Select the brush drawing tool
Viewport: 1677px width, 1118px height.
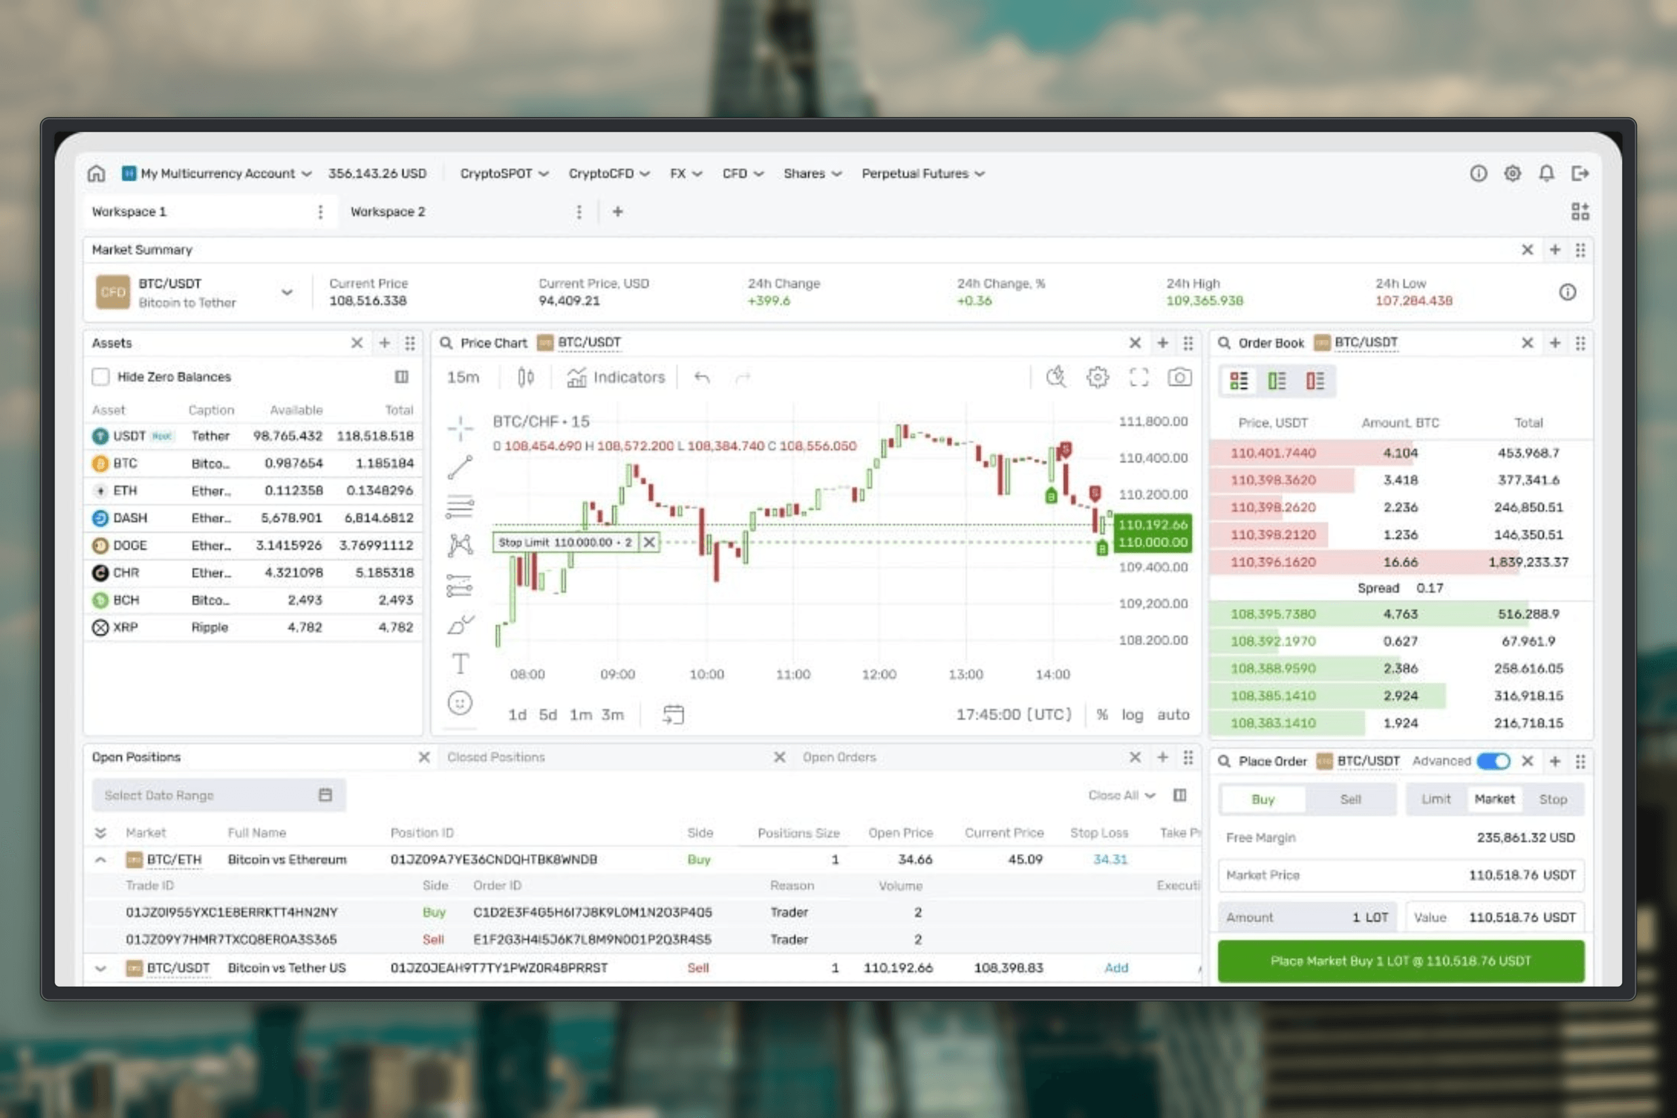click(x=460, y=625)
